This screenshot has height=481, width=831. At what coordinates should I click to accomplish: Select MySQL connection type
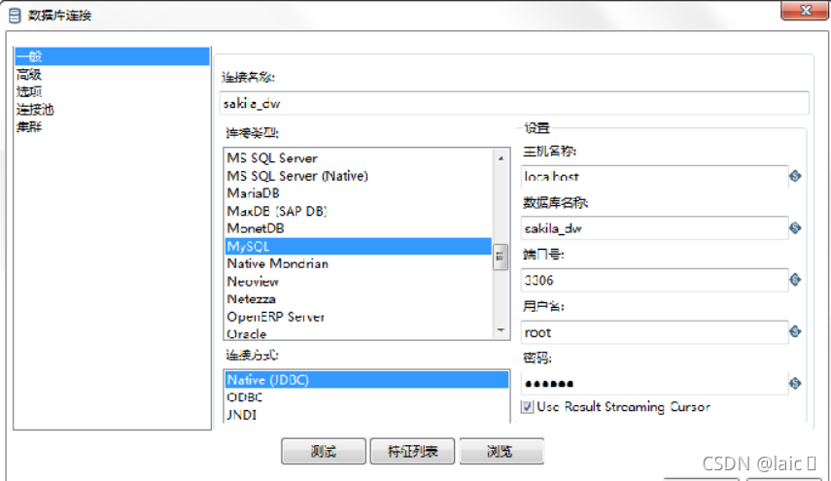click(359, 246)
